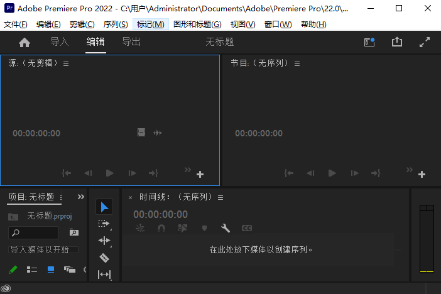Open the 标记(M) menu

pos(151,24)
